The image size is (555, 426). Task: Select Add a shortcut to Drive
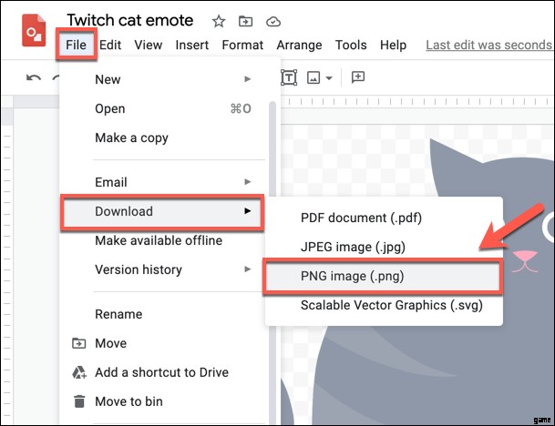point(162,372)
